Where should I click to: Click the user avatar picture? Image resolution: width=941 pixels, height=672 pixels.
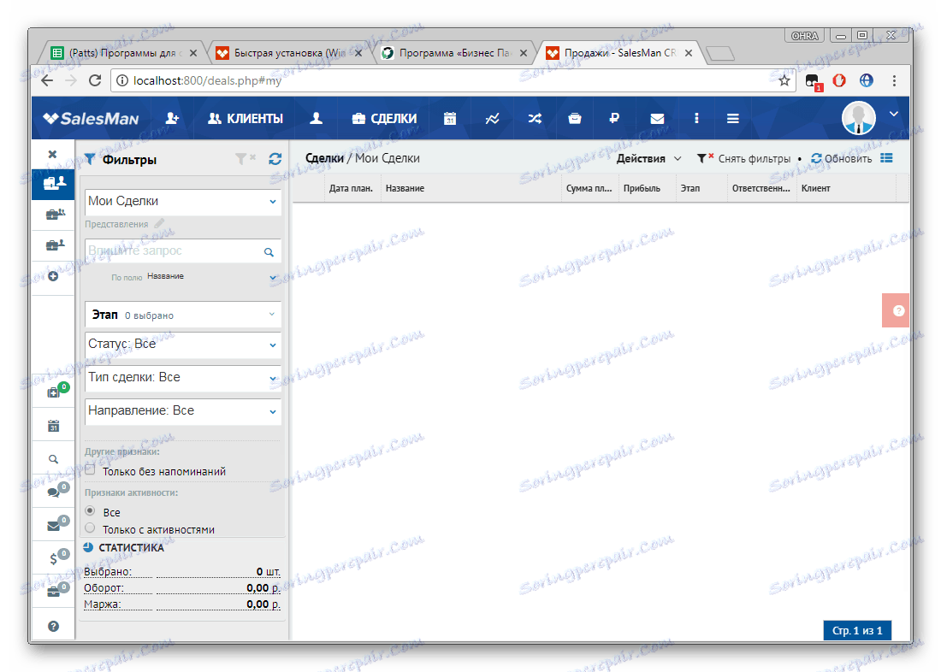(x=859, y=118)
